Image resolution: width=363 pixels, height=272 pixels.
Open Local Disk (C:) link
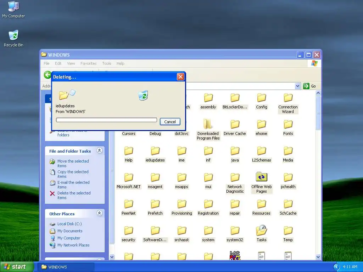coord(69,224)
